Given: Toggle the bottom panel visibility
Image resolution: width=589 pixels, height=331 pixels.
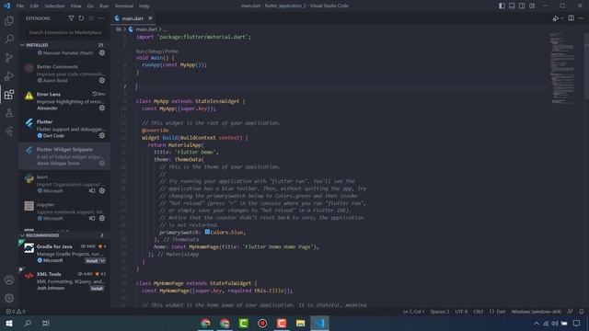Looking at the screenshot, I should (512, 6).
